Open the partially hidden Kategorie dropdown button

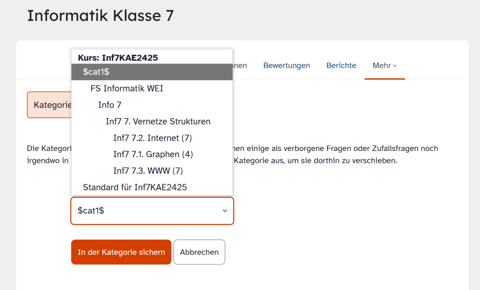coord(49,105)
